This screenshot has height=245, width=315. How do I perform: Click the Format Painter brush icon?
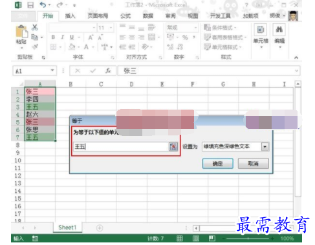point(35,46)
